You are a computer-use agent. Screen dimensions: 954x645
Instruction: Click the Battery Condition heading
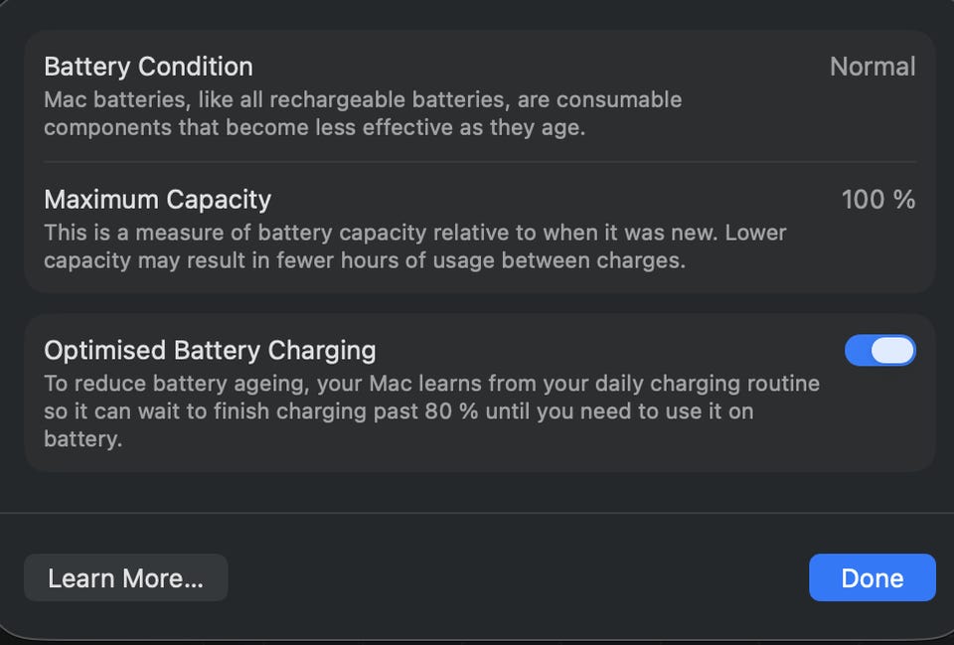[x=148, y=67]
